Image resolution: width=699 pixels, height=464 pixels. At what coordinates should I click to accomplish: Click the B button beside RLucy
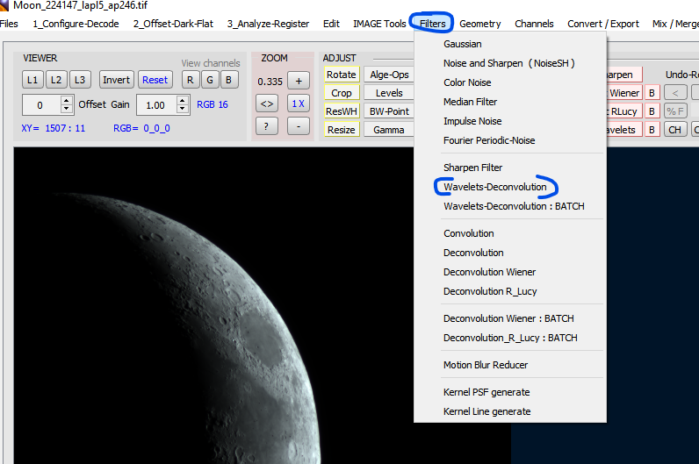point(652,111)
